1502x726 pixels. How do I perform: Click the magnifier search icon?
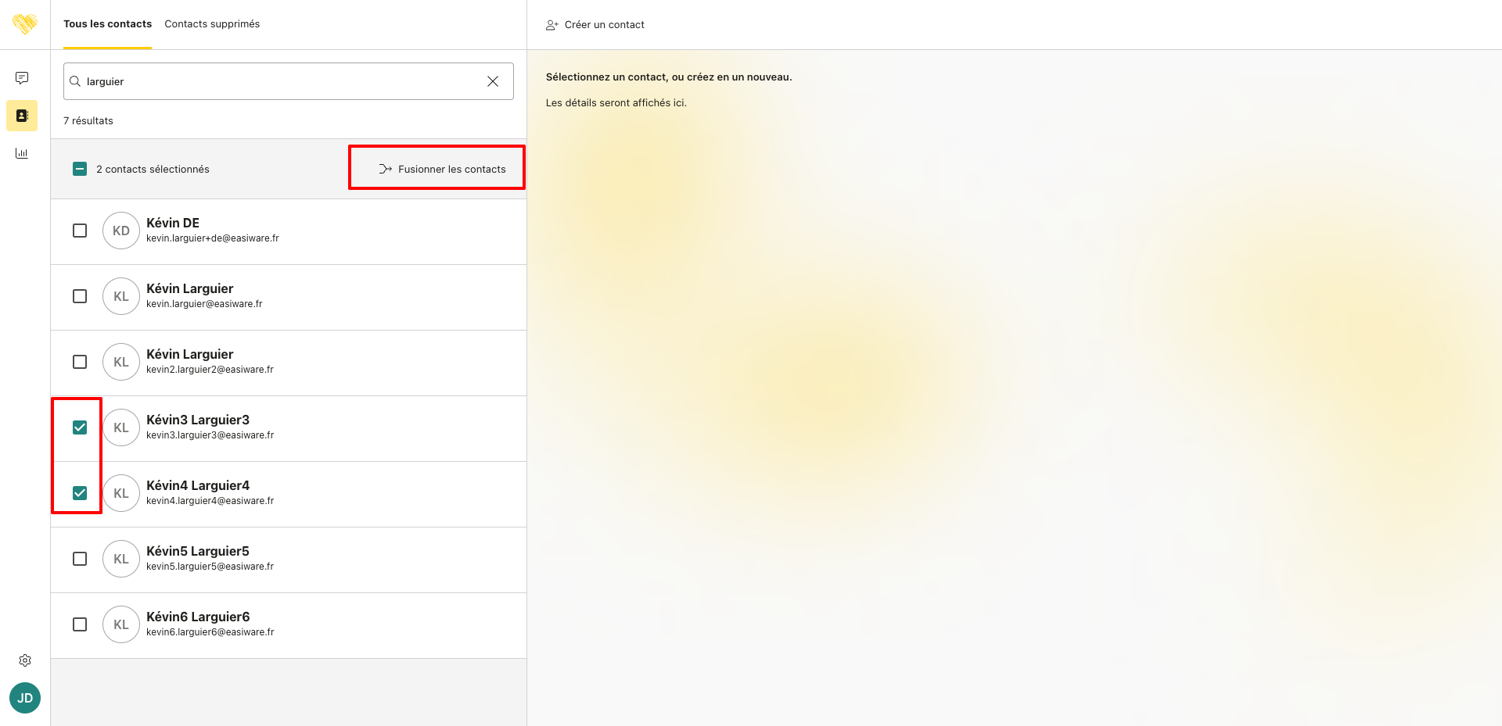[75, 81]
